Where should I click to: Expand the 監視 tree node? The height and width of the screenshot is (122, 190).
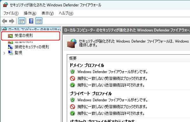pos(4,53)
